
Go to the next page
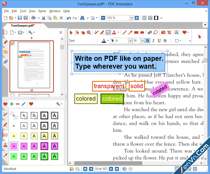111,169
